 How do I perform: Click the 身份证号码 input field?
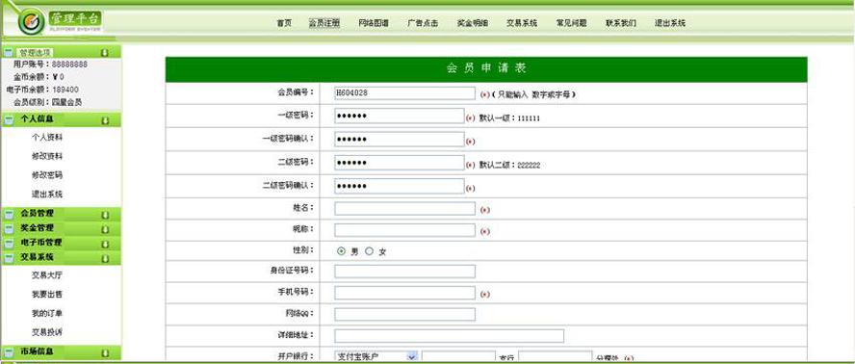click(x=404, y=272)
